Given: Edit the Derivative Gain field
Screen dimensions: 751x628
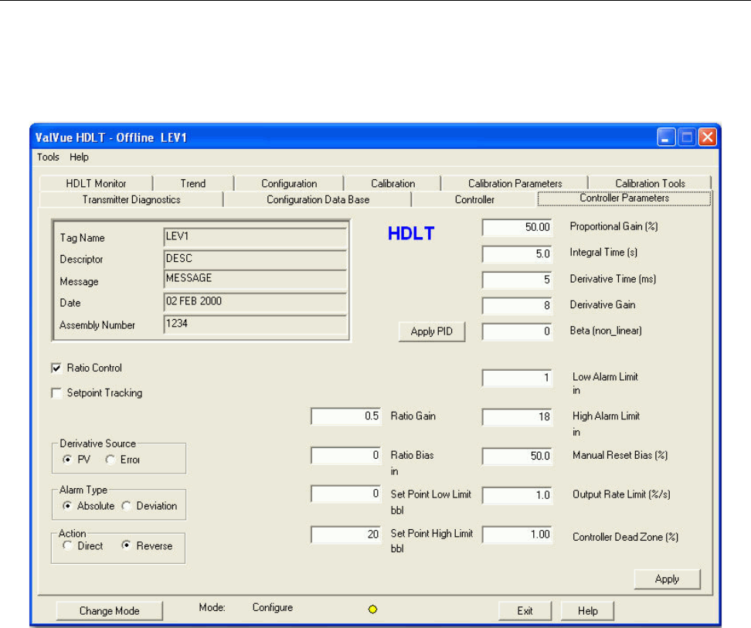Looking at the screenshot, I should (517, 305).
